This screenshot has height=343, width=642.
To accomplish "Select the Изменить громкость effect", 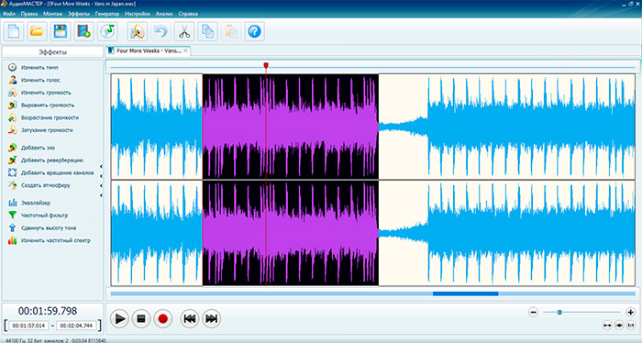I will pyautogui.click(x=46, y=93).
